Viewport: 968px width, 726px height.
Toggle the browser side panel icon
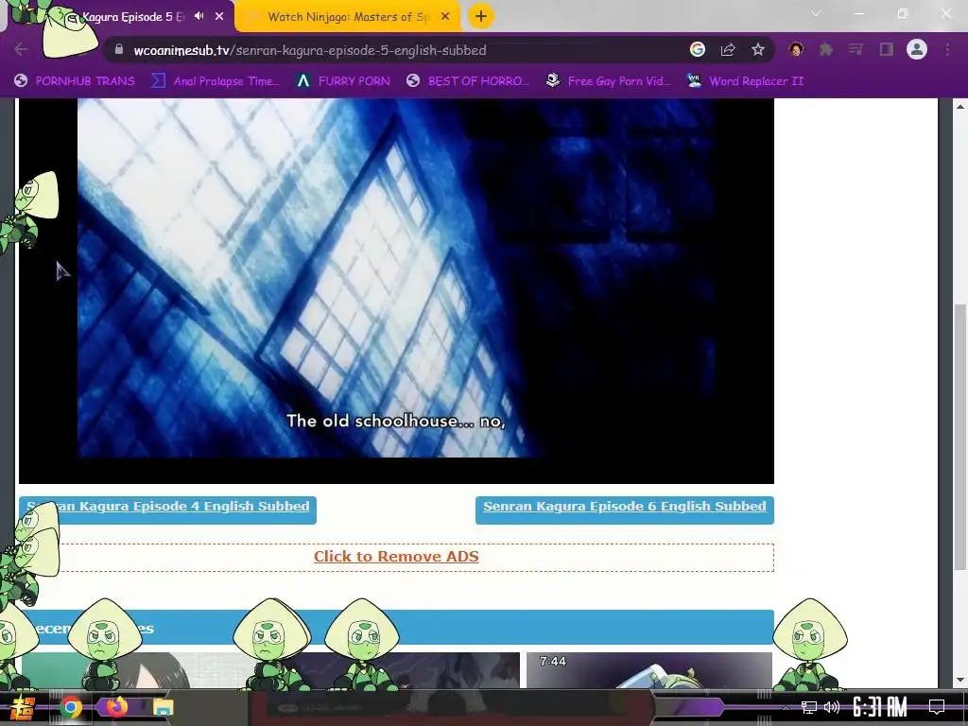pos(887,49)
